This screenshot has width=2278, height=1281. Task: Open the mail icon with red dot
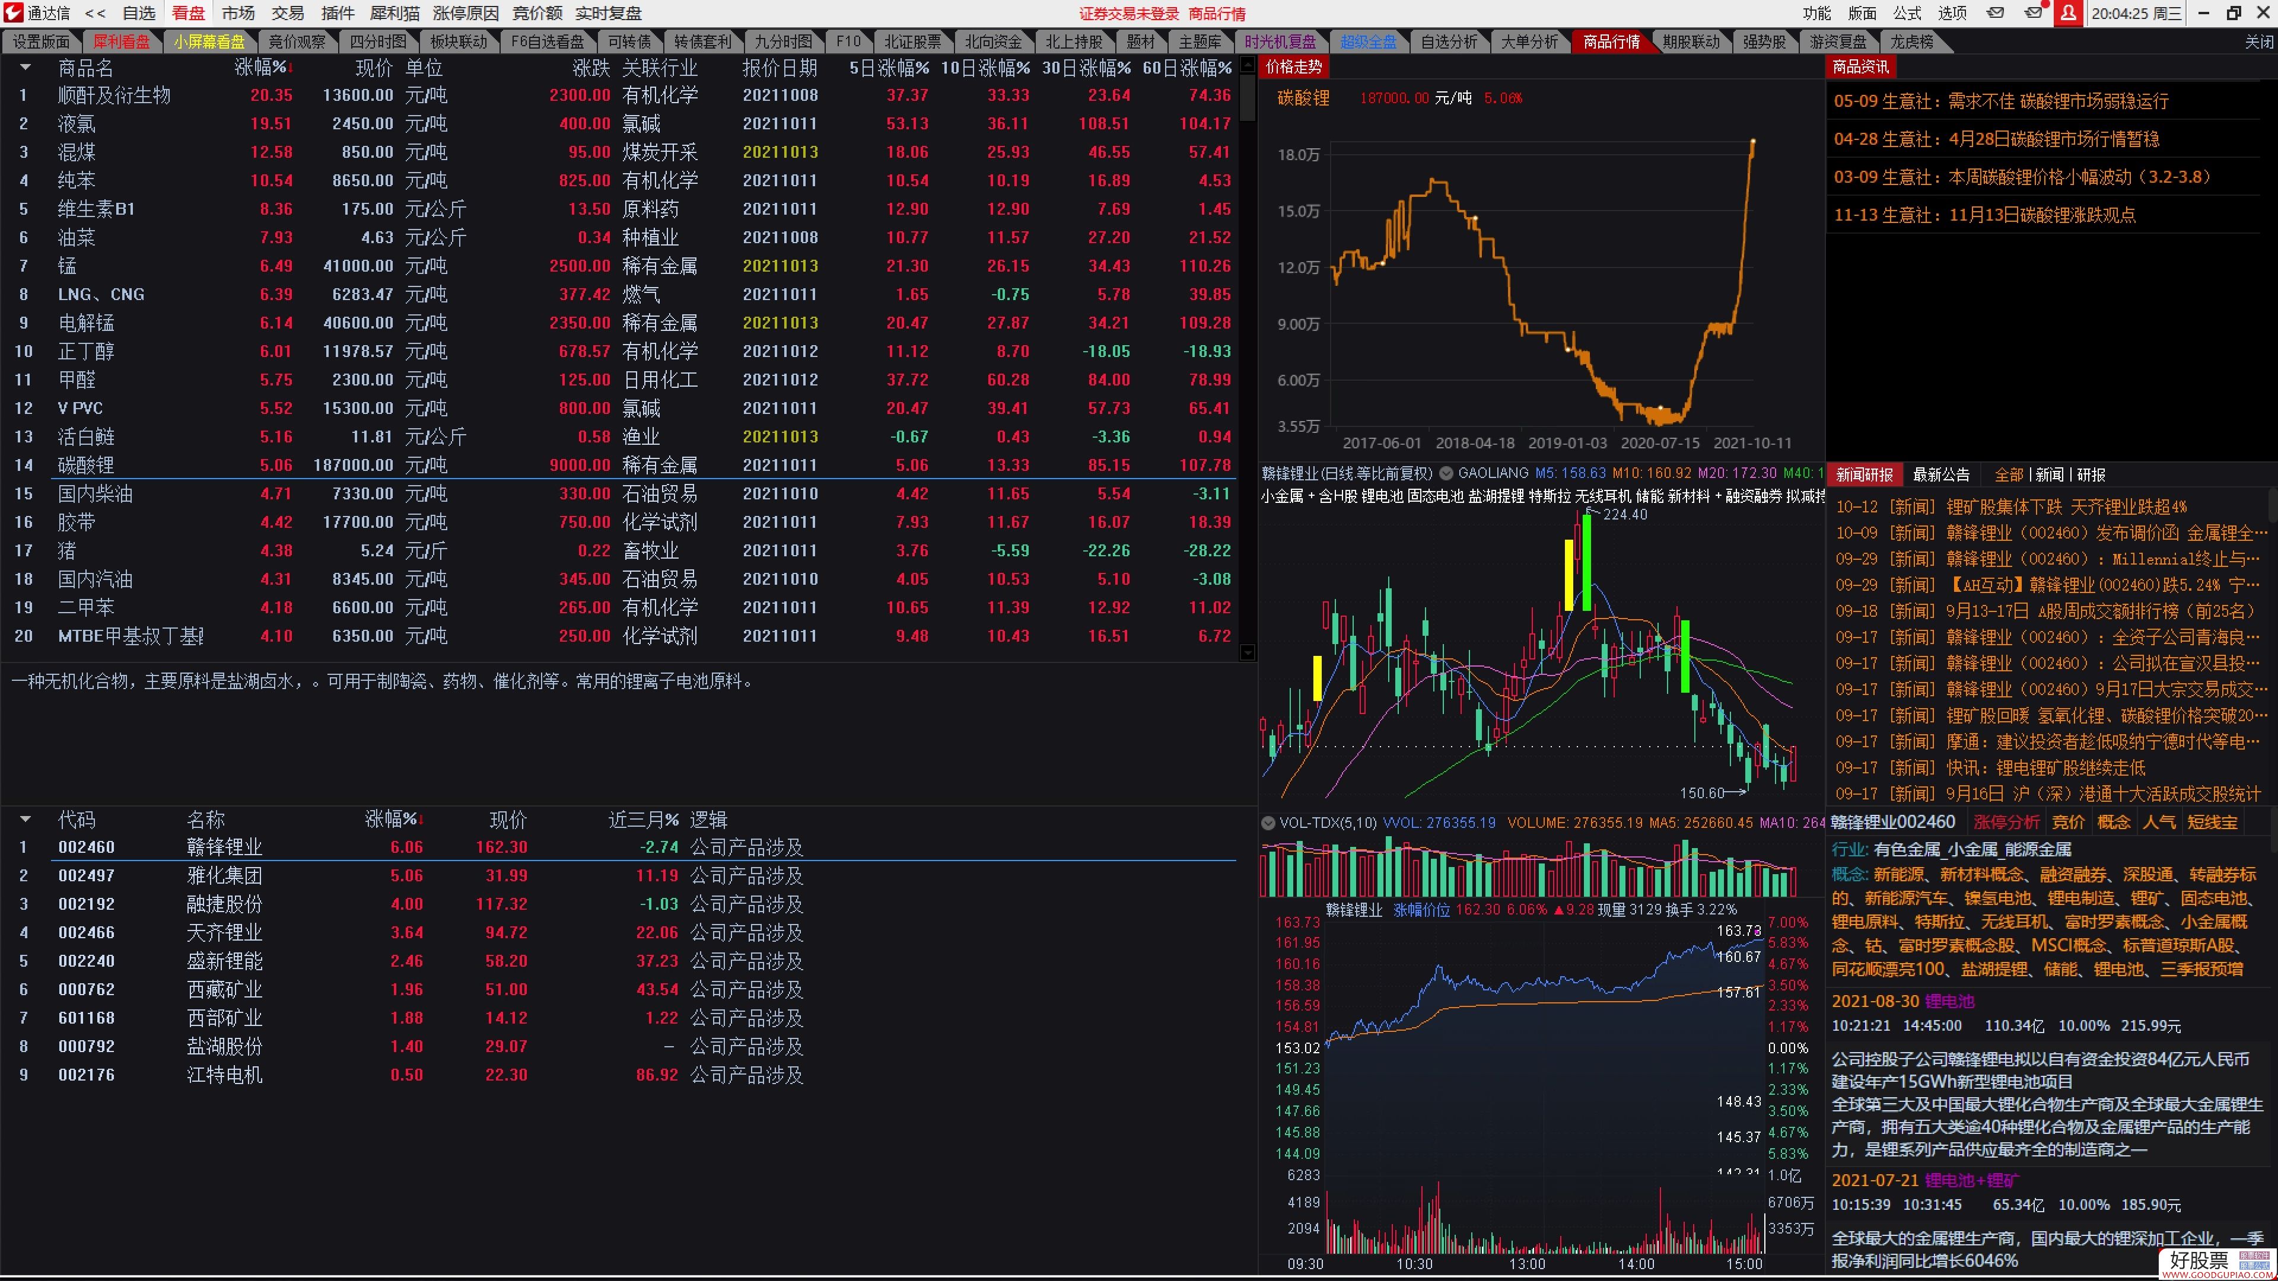pyautogui.click(x=2034, y=13)
